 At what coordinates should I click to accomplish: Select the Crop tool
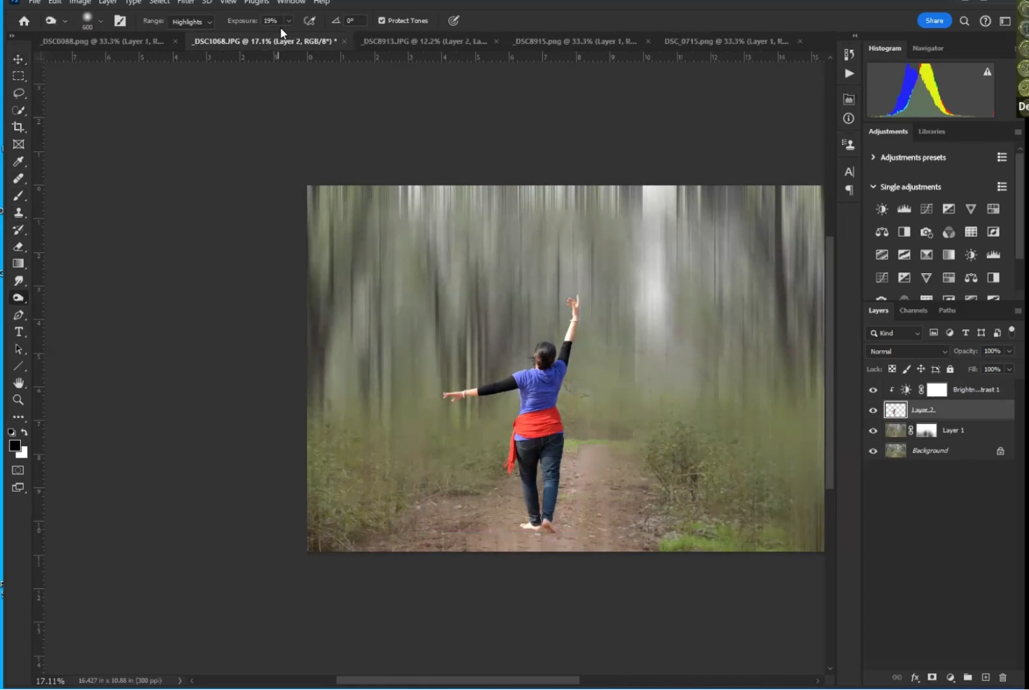[x=18, y=127]
